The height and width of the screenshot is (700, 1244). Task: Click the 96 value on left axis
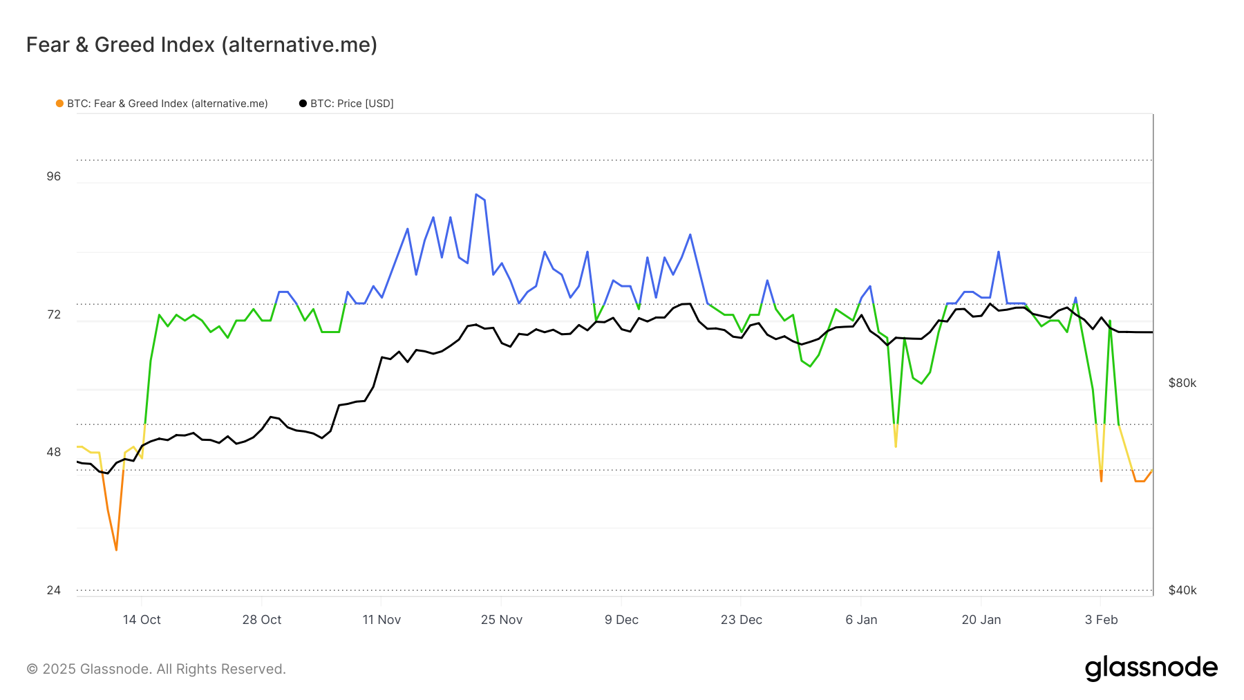pyautogui.click(x=54, y=177)
